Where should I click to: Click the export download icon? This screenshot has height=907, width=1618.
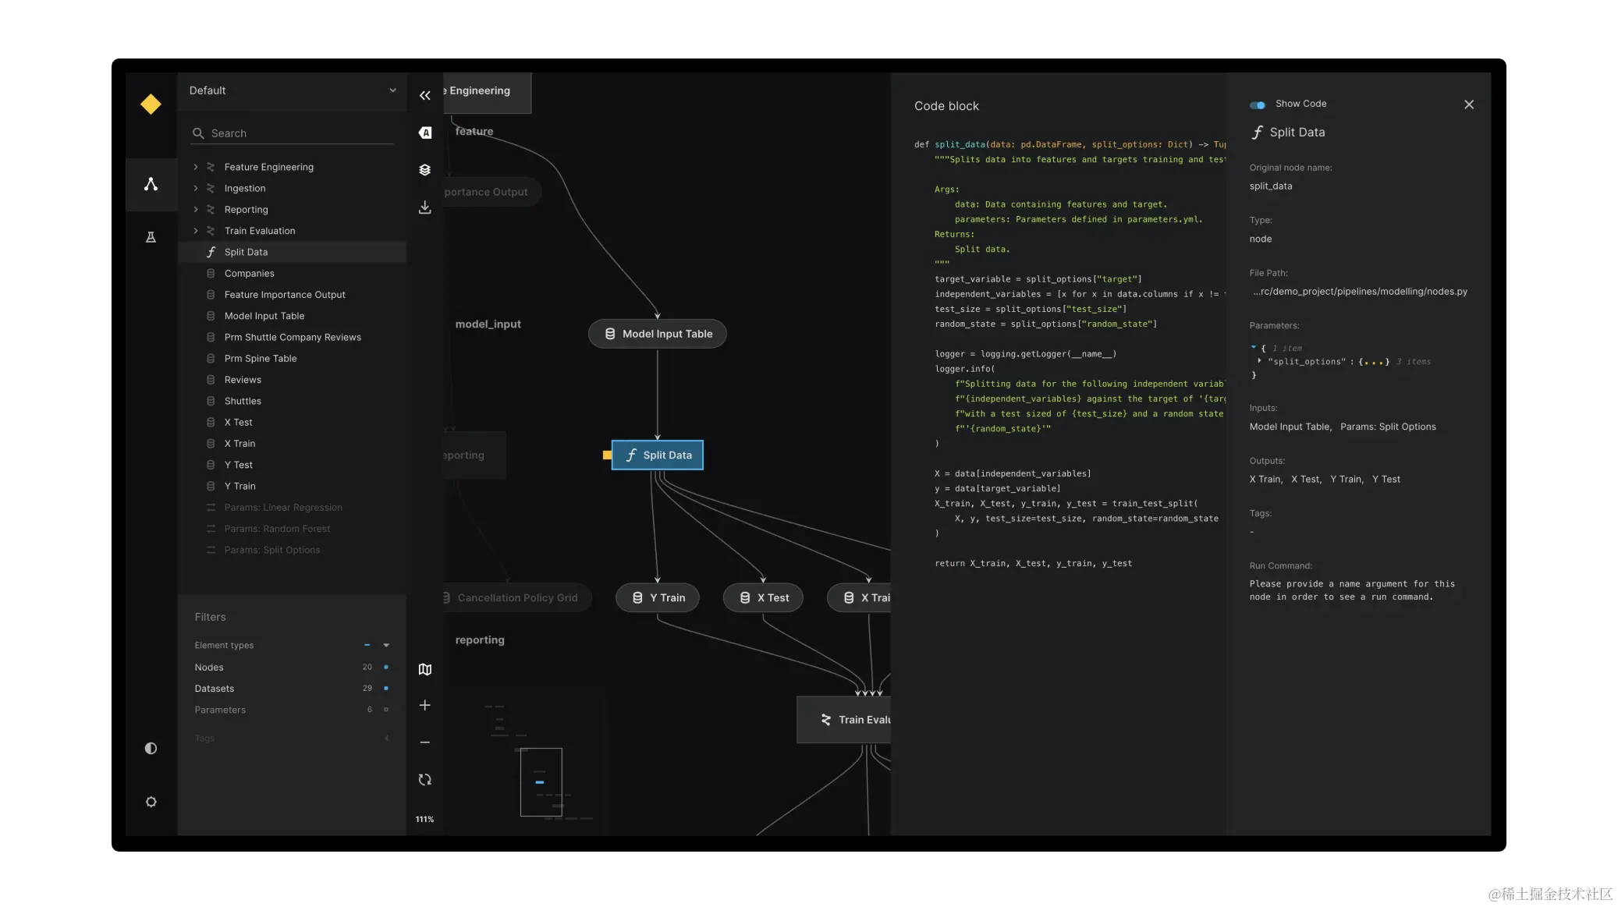coord(424,207)
